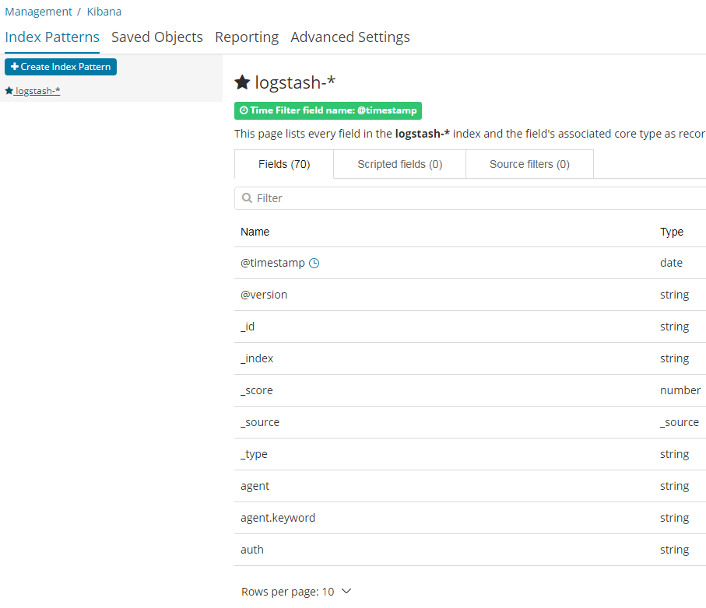Screen dimensions: 706x608
Task: Select the Fields (70) tab
Action: (284, 164)
